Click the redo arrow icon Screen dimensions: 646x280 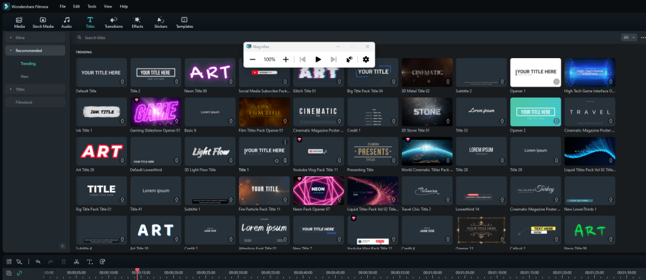51,262
